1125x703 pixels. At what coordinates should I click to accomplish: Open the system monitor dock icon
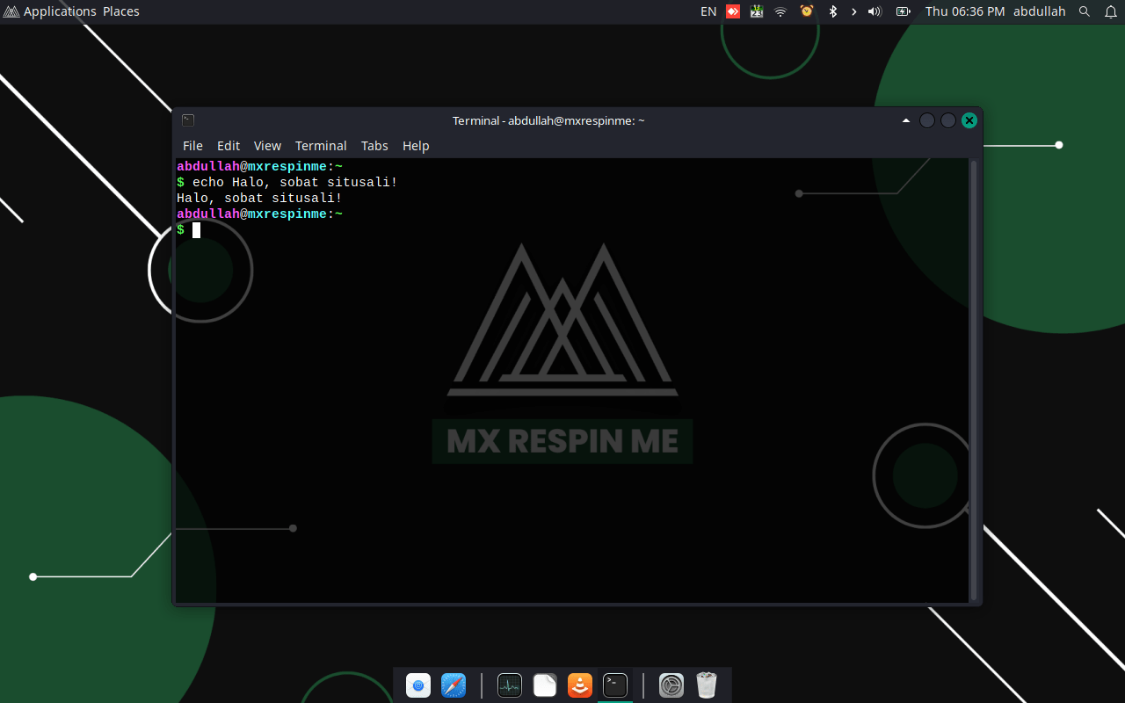510,685
